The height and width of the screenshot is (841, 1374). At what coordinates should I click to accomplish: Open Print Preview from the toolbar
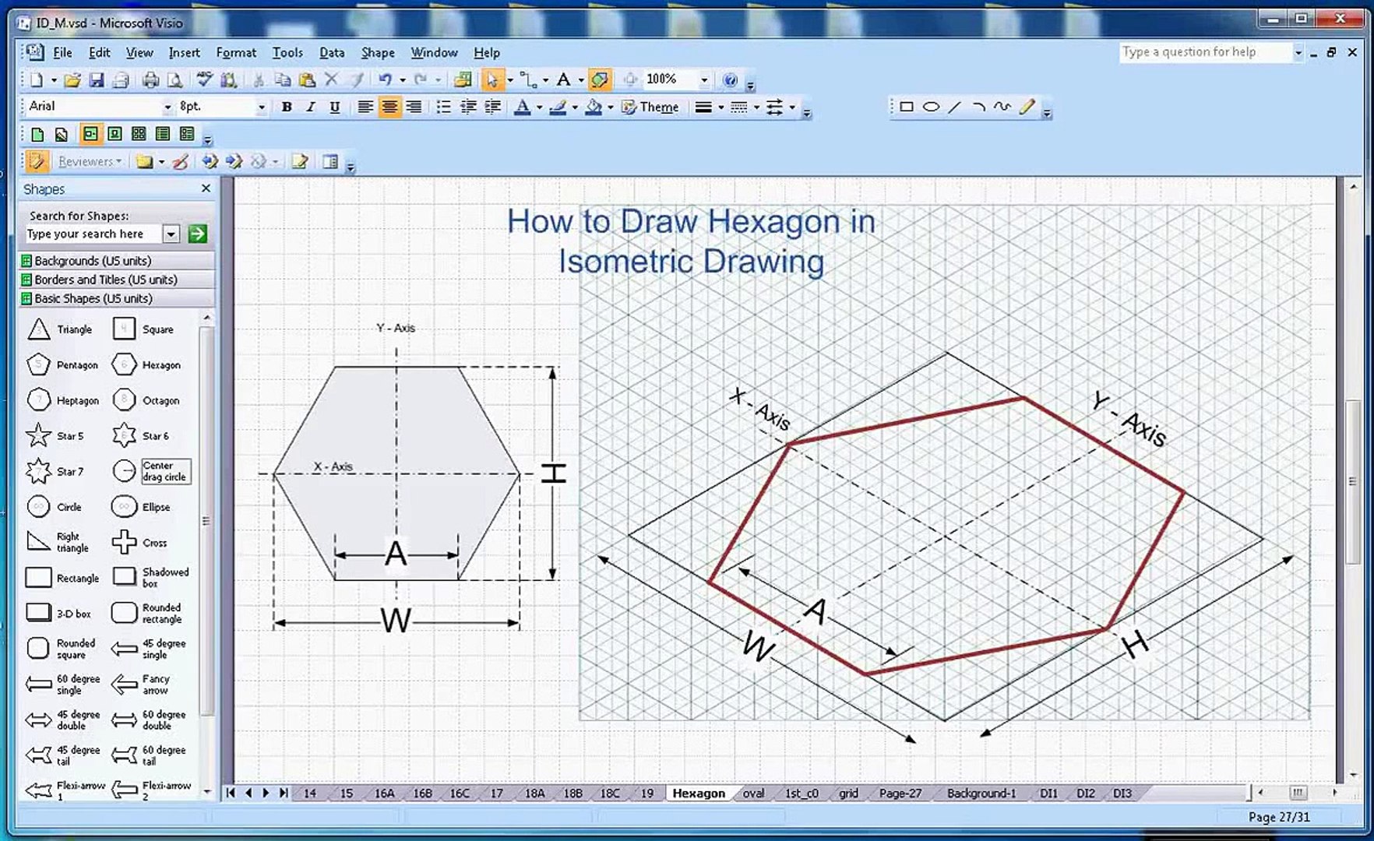(175, 79)
